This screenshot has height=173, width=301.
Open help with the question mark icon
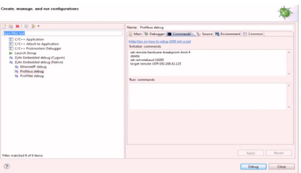point(7,166)
